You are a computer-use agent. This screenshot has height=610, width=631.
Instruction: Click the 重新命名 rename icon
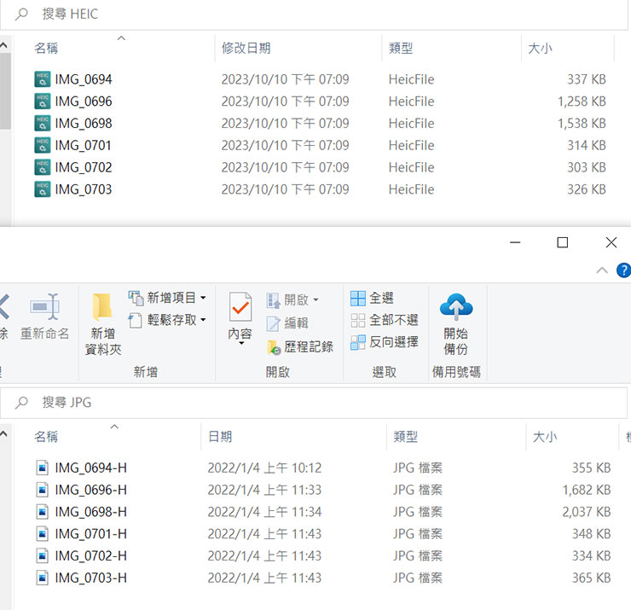[x=44, y=307]
